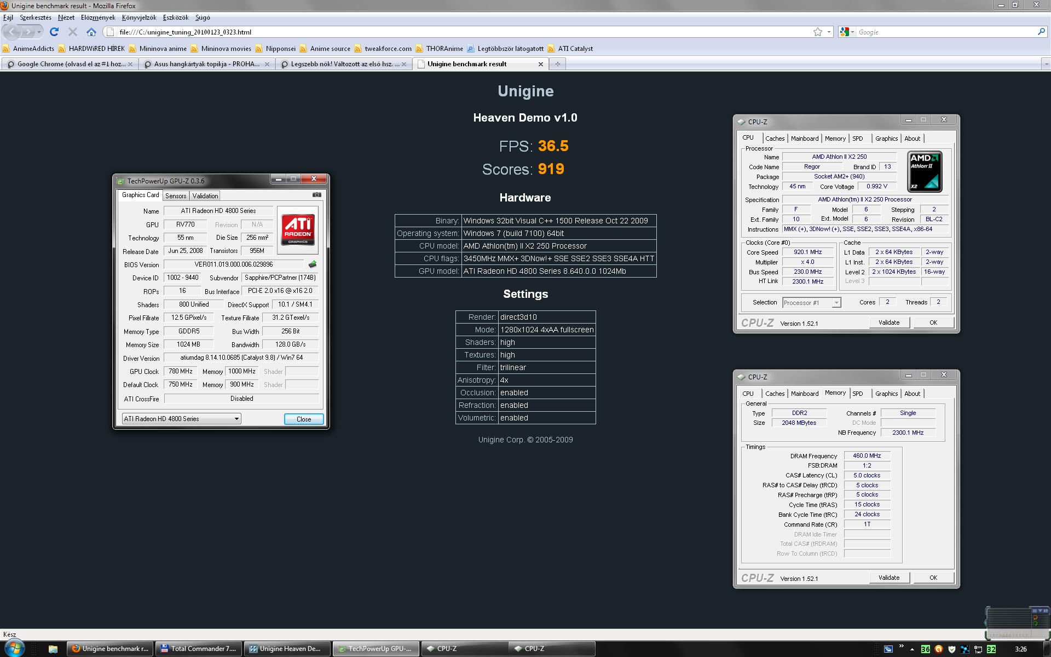
Task: Open the Előzmények menu
Action: pyautogui.click(x=98, y=18)
